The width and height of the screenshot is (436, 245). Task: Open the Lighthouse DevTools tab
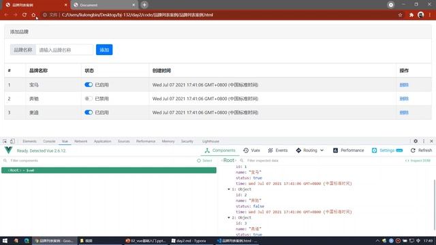[211, 141]
